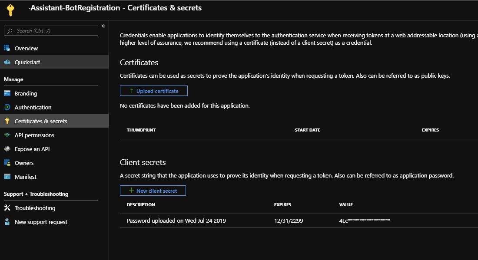Click the Troubleshooting wrench icon
478x260 pixels.
[7, 208]
